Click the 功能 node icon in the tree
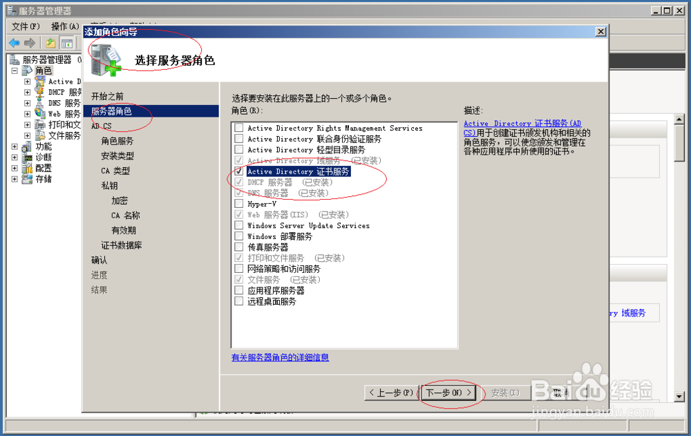This screenshot has height=436, width=691. (28, 146)
